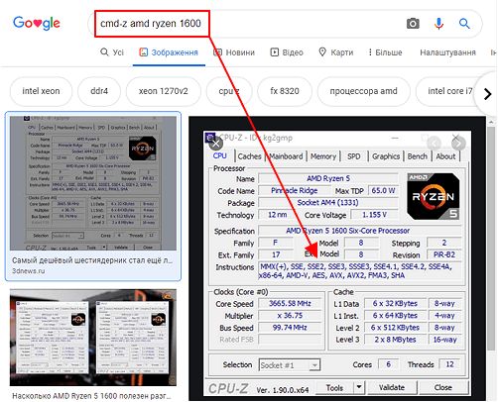This screenshot has height=402, width=498.
Task: Expand the Tools dropdown arrow
Action: point(359,387)
